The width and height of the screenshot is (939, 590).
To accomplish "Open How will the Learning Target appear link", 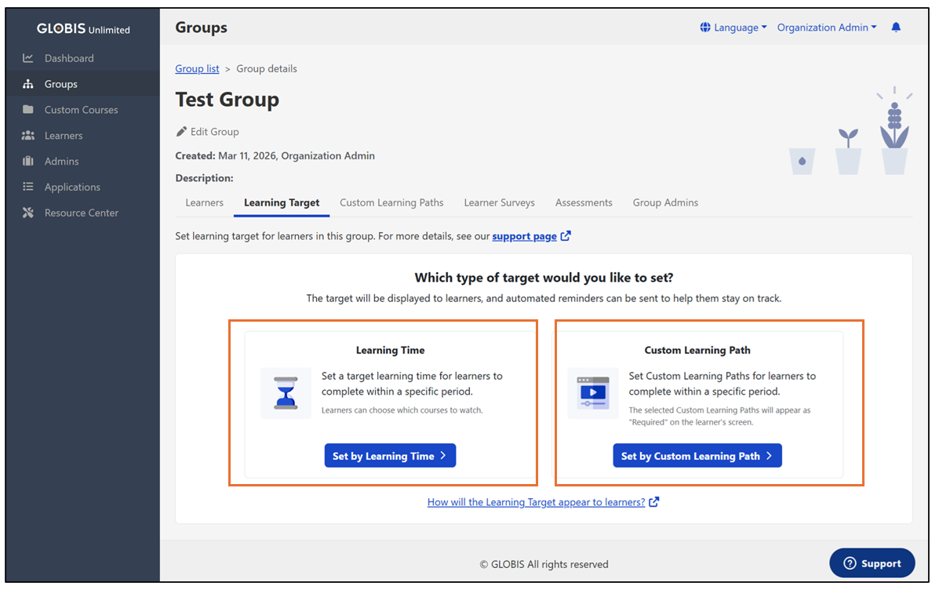I will coord(536,502).
